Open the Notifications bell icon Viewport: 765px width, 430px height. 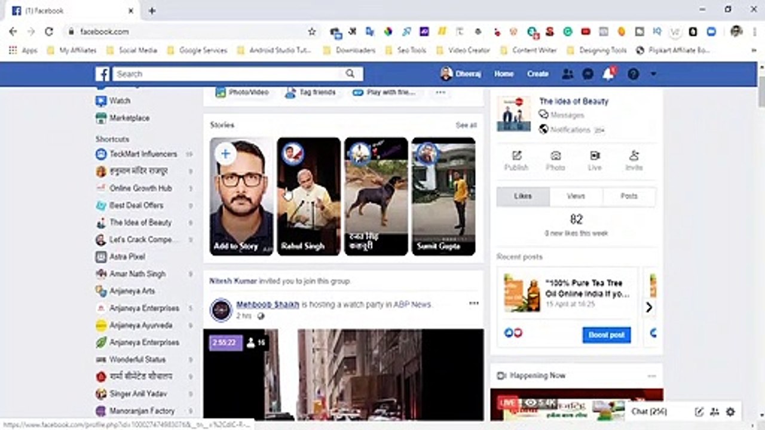[608, 74]
